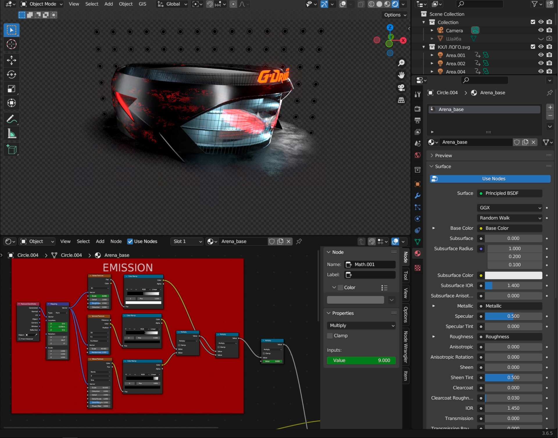Open the GIS menu

(x=142, y=4)
